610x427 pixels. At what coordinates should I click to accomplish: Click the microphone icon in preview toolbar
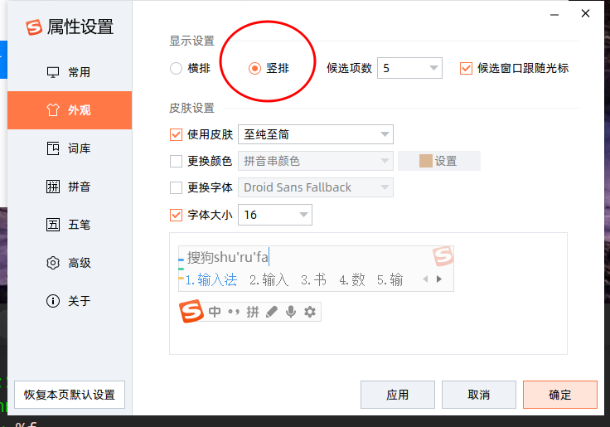pos(291,312)
